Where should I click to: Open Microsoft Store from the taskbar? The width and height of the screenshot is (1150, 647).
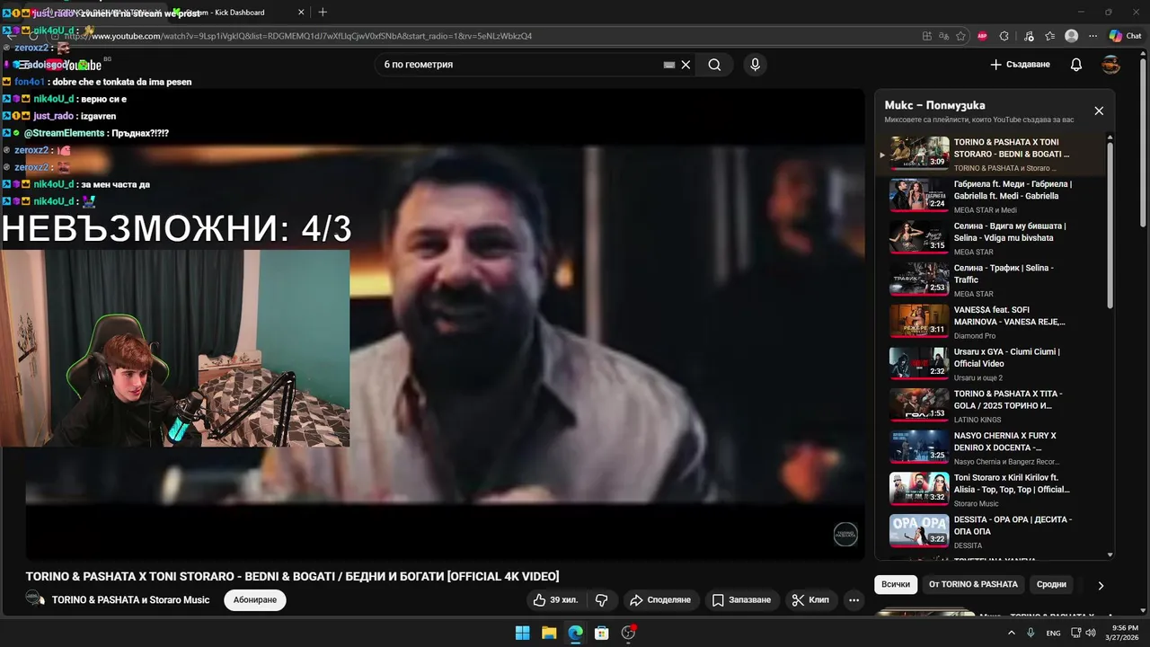[x=602, y=633]
